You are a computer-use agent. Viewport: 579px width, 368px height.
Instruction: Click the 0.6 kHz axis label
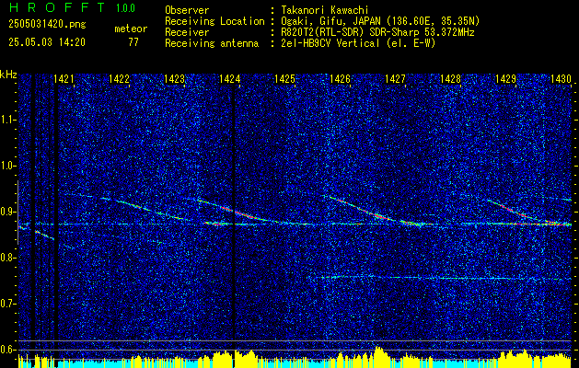coord(8,350)
